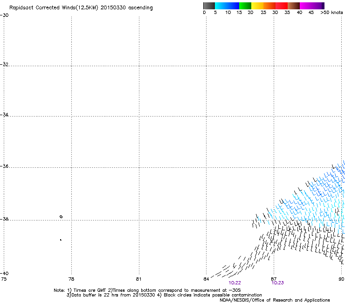Click the purple 10:23 time label

pos(278,283)
